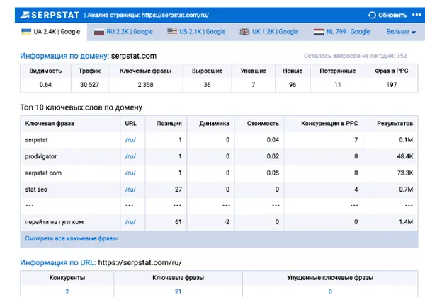Click the keyword serpstat com
The height and width of the screenshot is (297, 425).
tap(43, 173)
